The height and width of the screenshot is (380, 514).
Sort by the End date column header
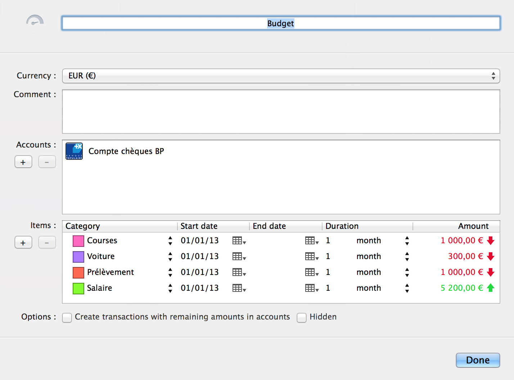286,226
